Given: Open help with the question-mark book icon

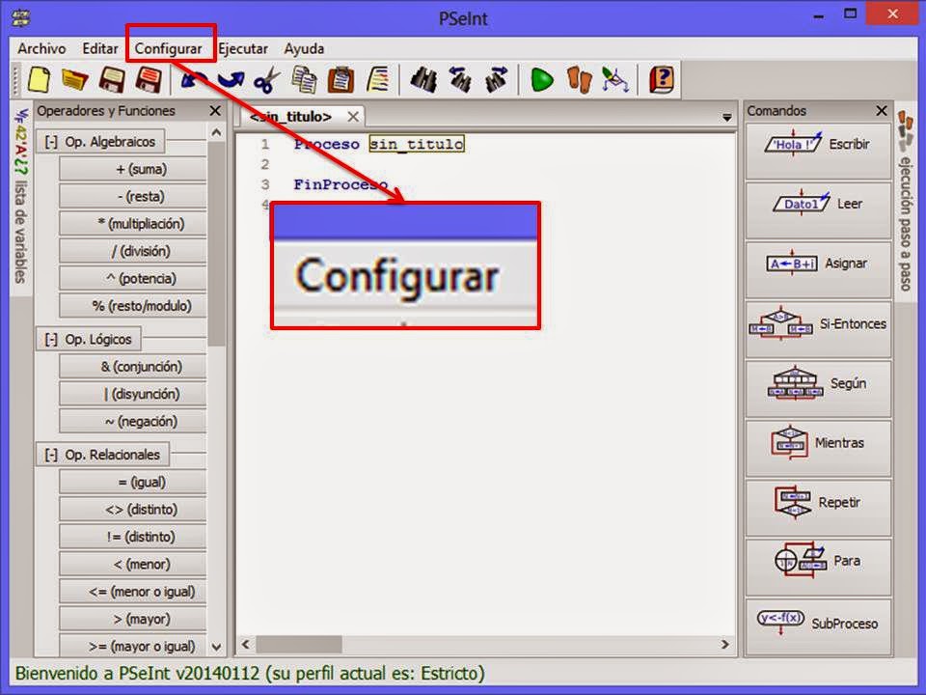Looking at the screenshot, I should [x=662, y=79].
